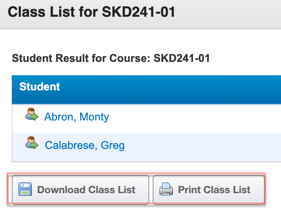Screen dimensions: 281x210
Task: Click the printer icon
Action: pos(166,189)
